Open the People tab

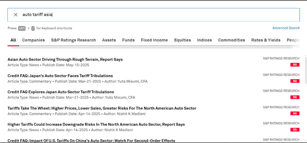coord(293,40)
